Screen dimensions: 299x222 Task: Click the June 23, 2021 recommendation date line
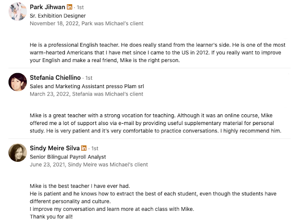click(89, 164)
